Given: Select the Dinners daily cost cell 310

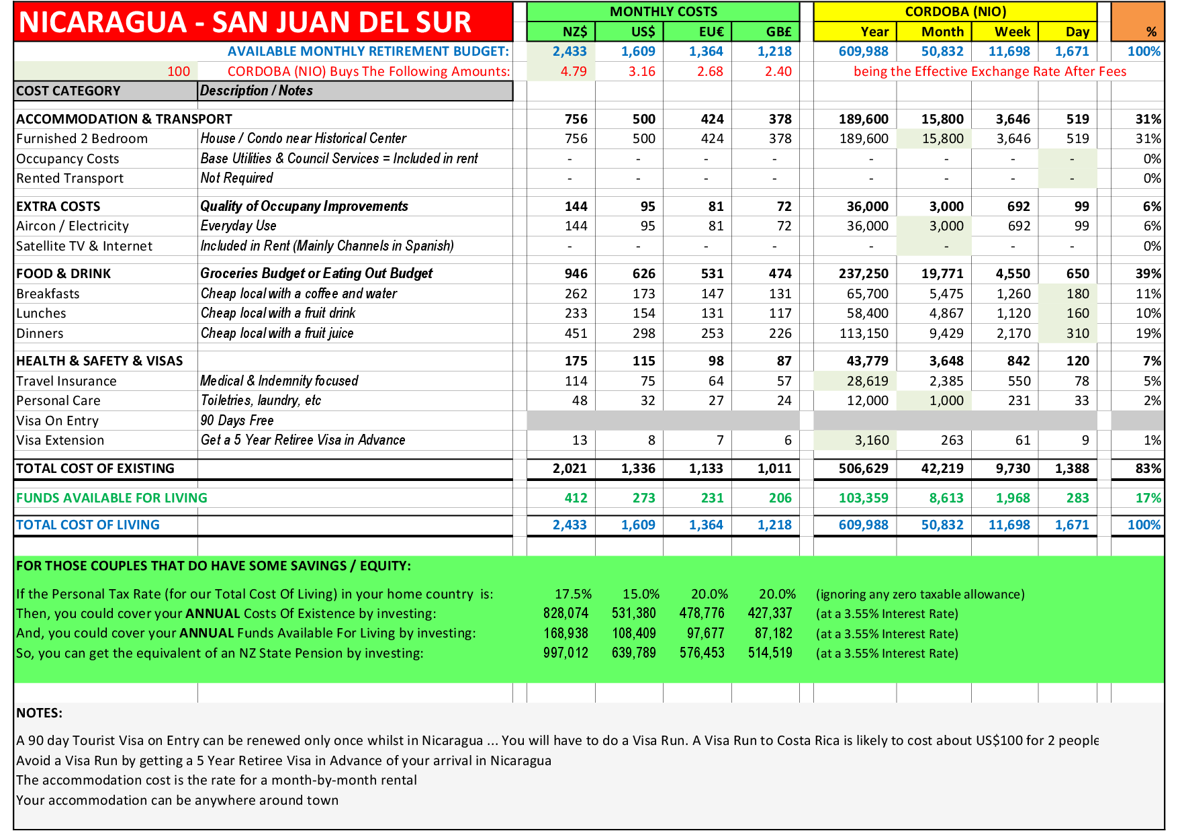Looking at the screenshot, I should point(1068,333).
